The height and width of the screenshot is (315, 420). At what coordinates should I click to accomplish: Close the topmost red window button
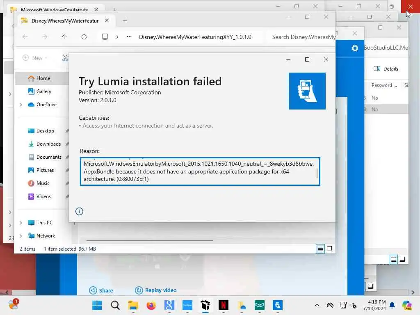[410, 6]
